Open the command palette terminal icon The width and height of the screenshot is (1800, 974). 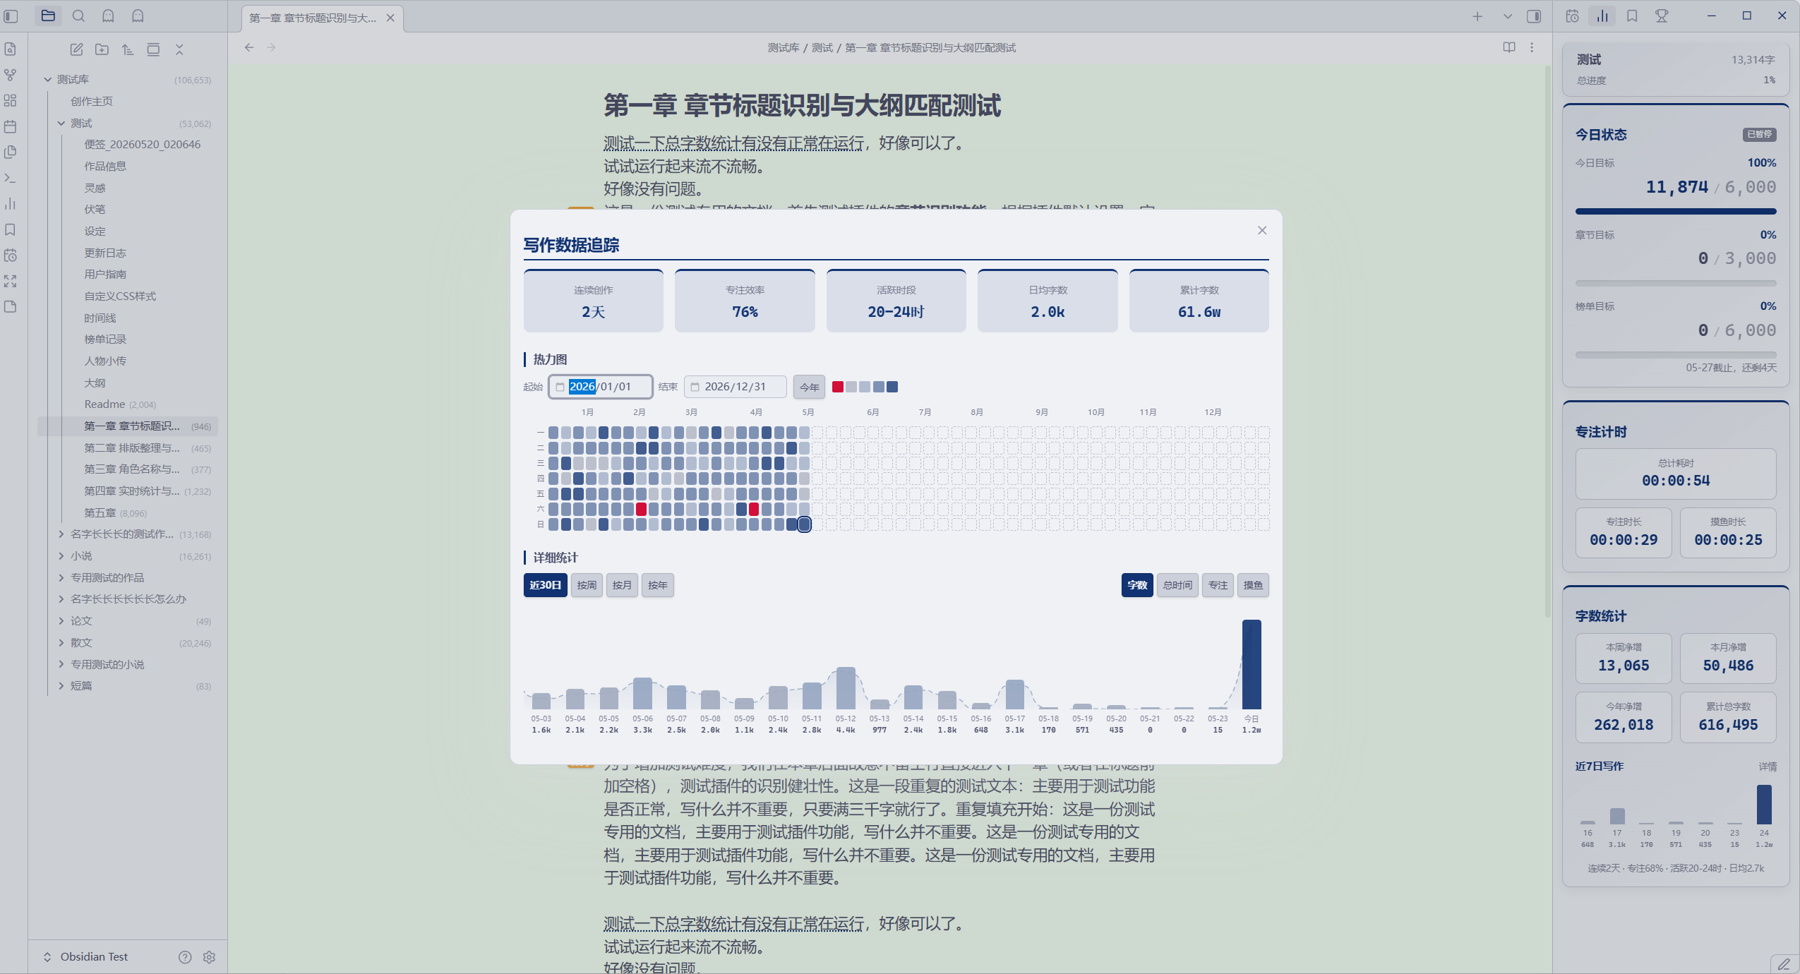[11, 178]
